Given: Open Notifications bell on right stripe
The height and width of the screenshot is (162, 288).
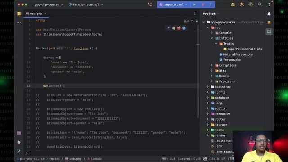Looking at the screenshot, I should pos(269,14).
